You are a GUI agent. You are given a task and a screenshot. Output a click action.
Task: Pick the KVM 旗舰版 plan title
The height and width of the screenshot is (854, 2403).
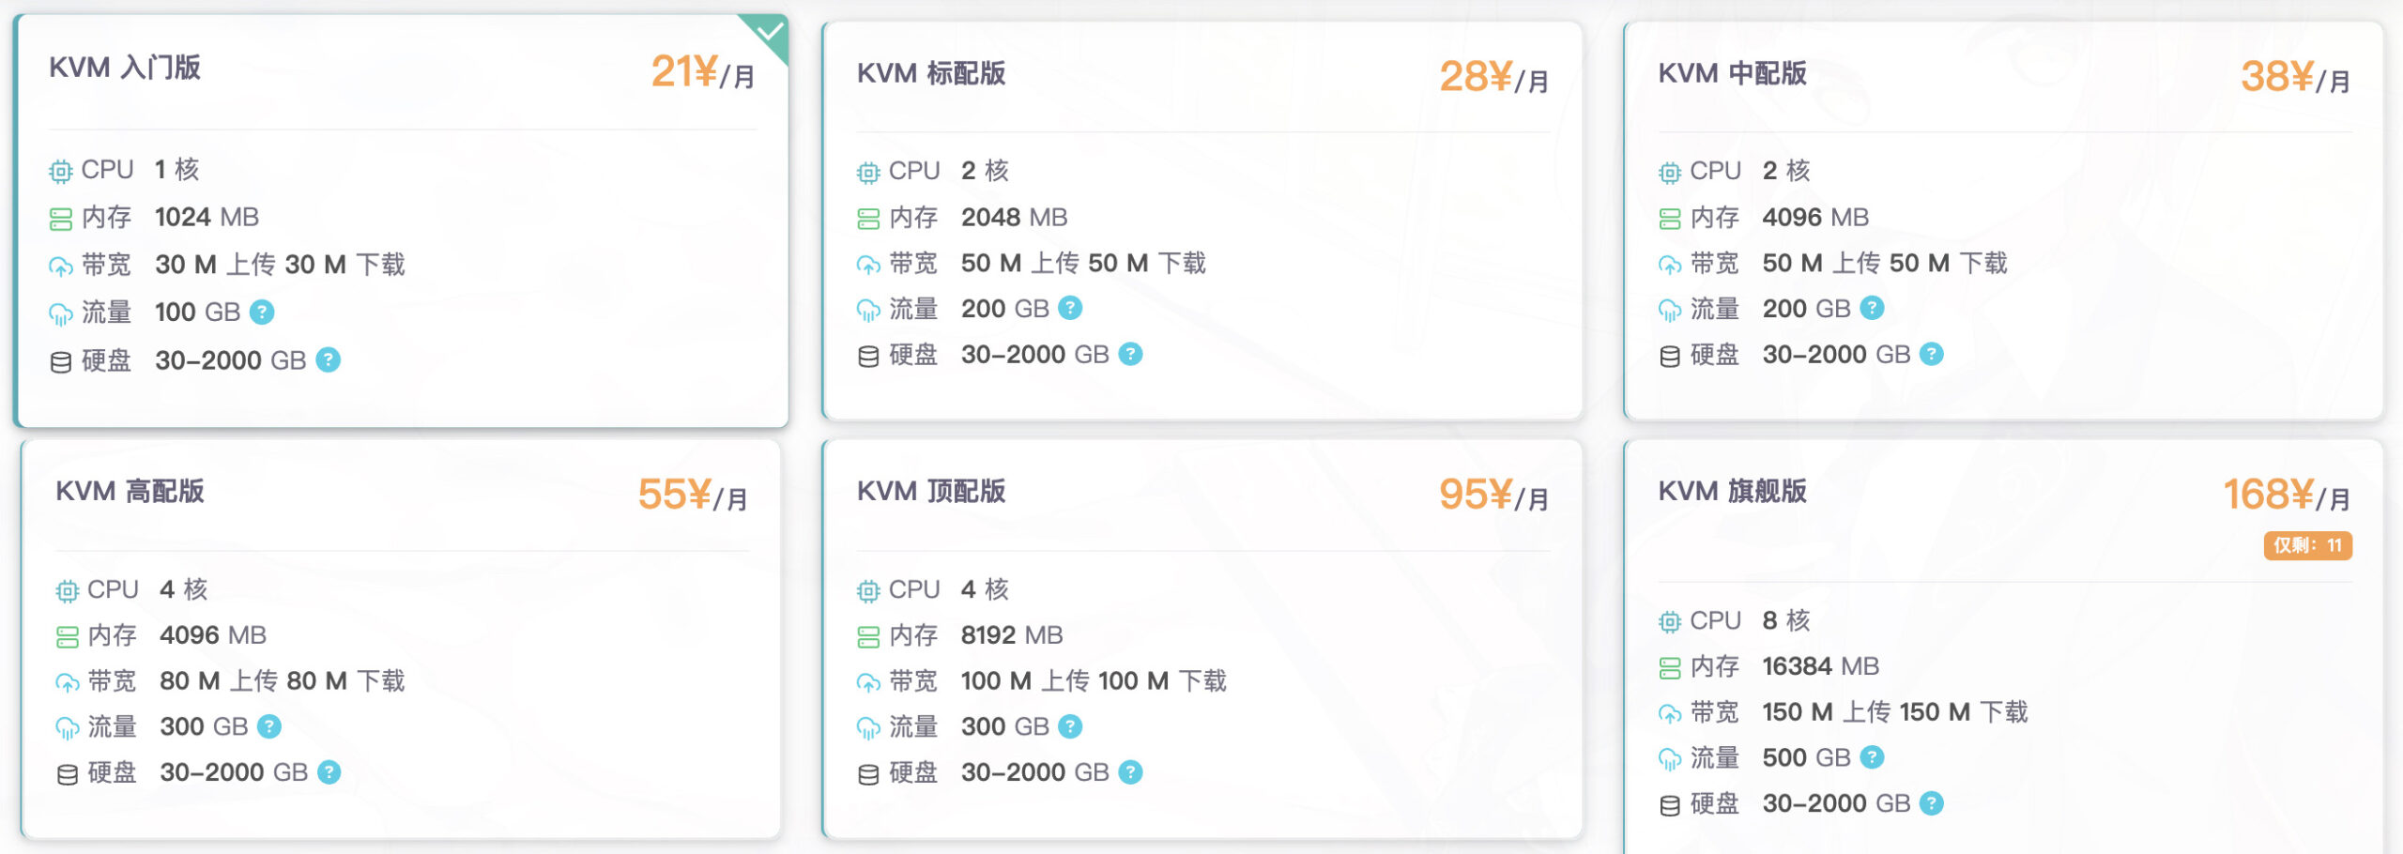click(1732, 491)
